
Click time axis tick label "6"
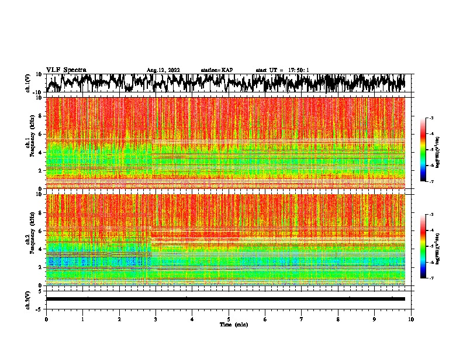[x=265, y=319]
